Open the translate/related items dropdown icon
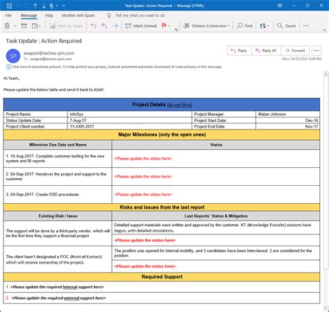This screenshot has height=312, width=329. tap(264, 26)
